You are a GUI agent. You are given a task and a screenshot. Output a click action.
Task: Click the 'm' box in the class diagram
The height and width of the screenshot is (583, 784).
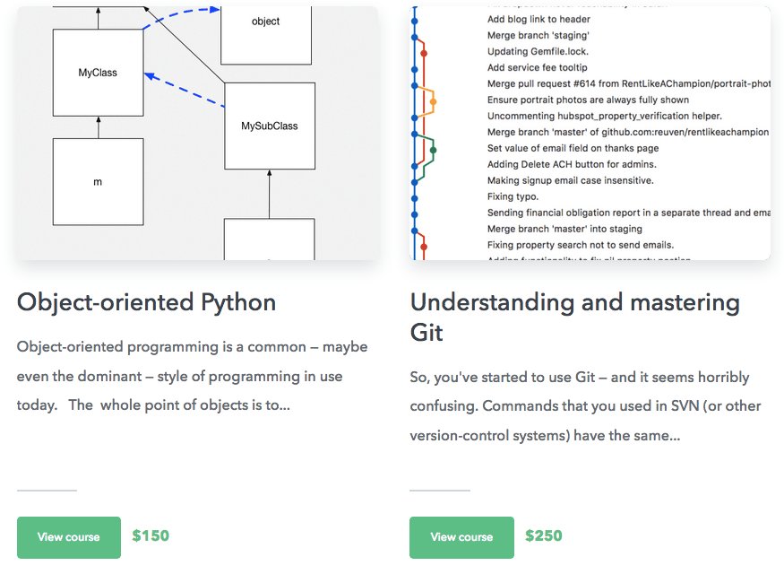point(98,181)
